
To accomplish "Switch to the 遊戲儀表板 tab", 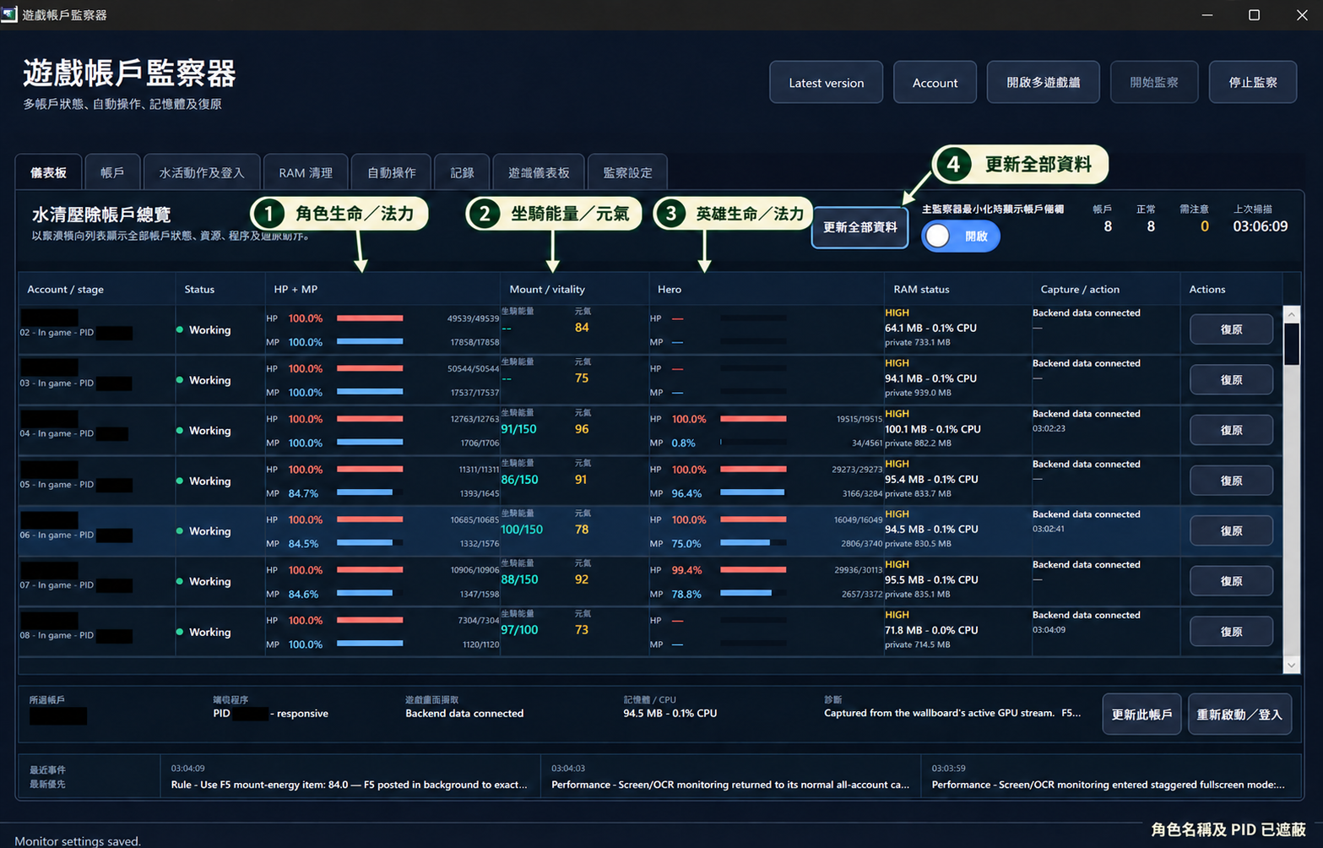I will click(x=539, y=172).
